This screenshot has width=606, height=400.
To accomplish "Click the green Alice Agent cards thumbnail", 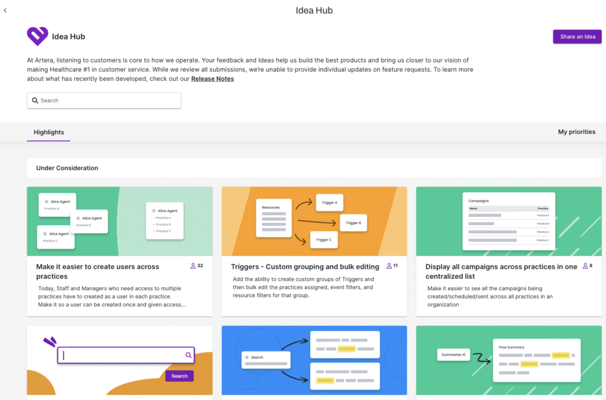I will [119, 221].
